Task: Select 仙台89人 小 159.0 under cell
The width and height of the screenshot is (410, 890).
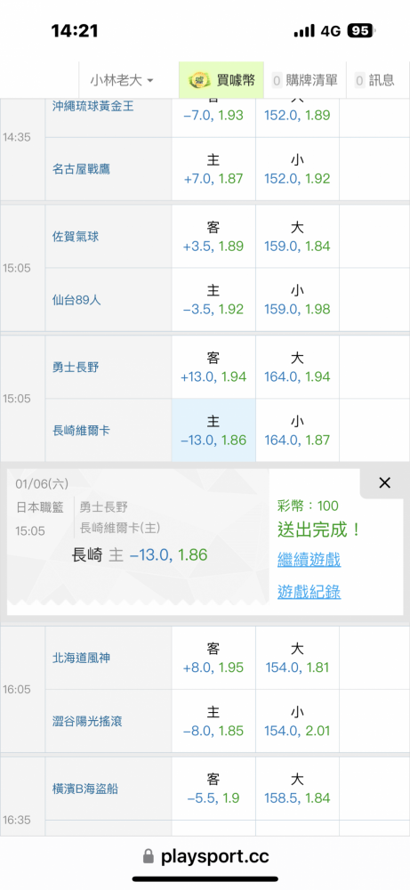Action: coord(297,300)
